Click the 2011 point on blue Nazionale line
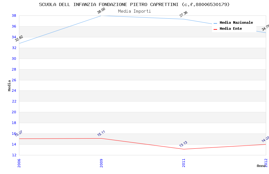Viewport: 269px width, 174px height. (x=184, y=19)
